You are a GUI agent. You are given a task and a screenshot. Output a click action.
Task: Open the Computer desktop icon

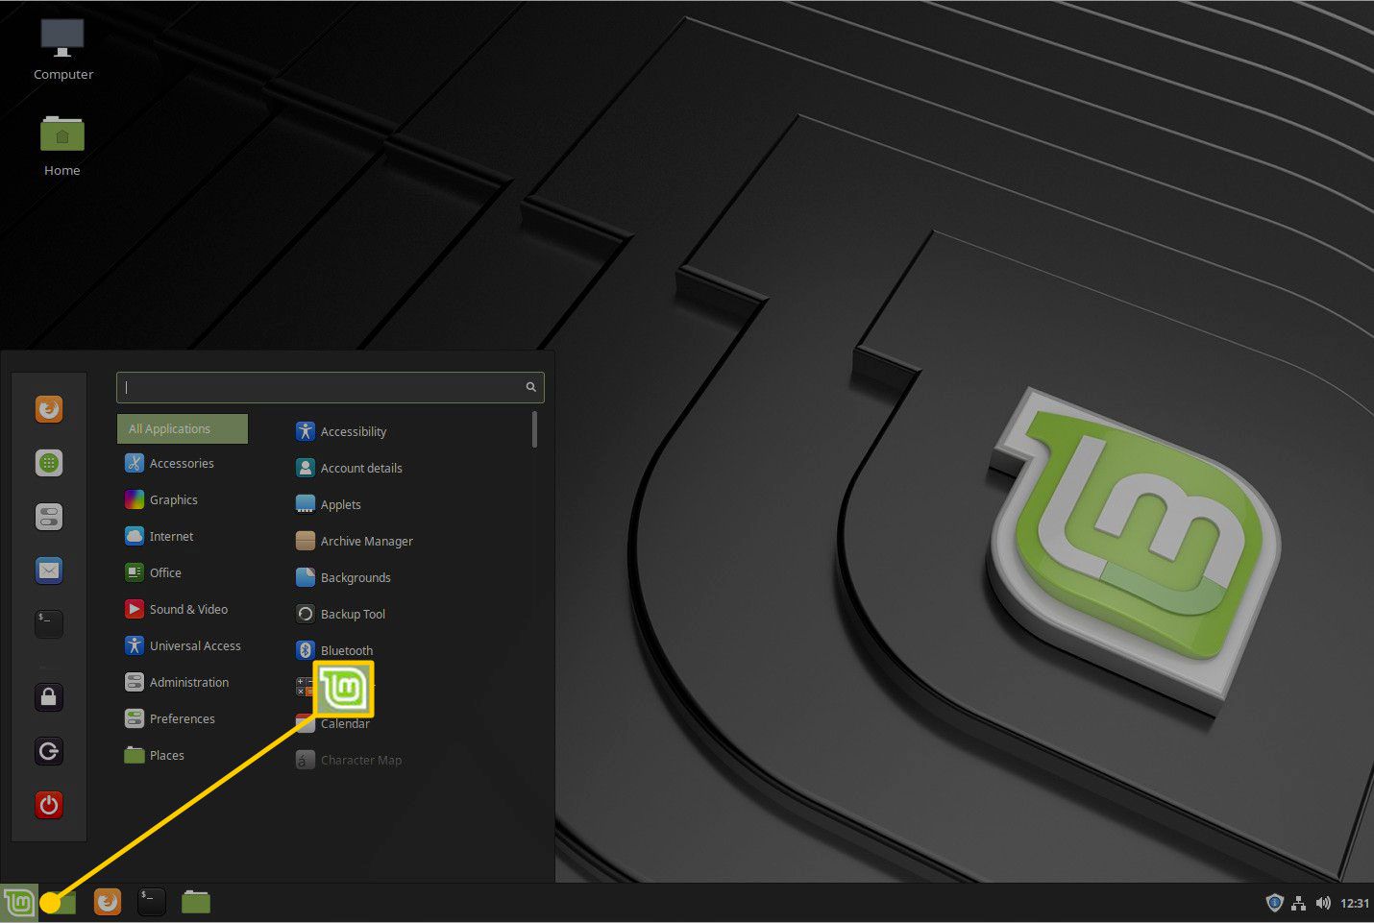(x=62, y=49)
